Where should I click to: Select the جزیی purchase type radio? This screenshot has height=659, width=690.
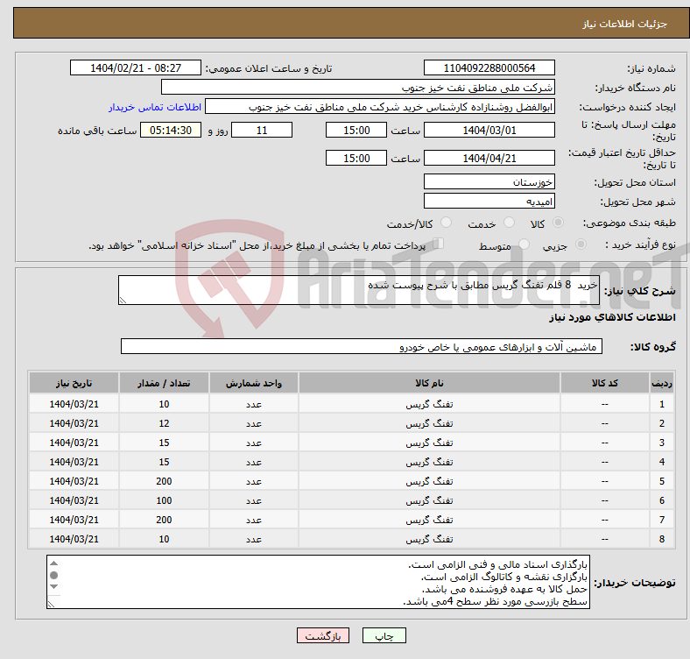pos(581,244)
